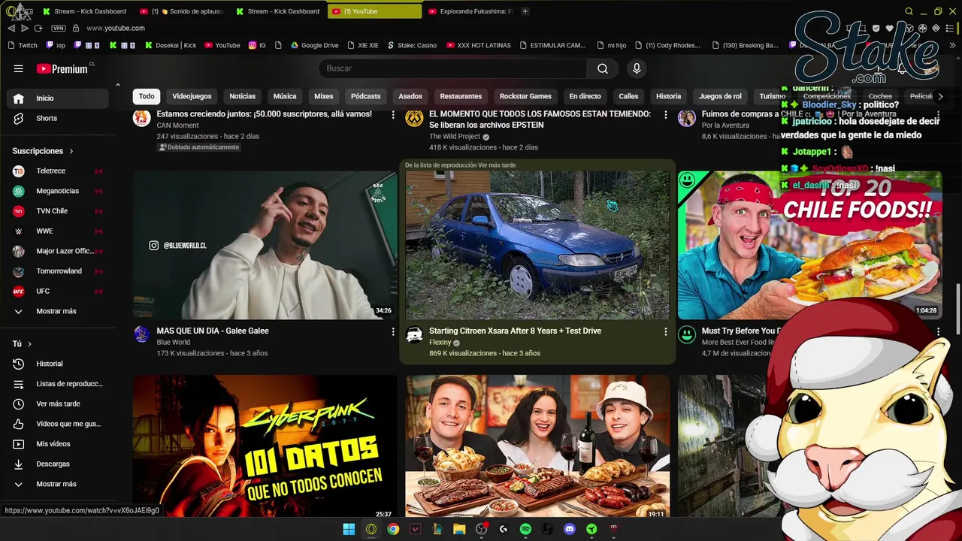Select the En directo filter chip

click(585, 96)
